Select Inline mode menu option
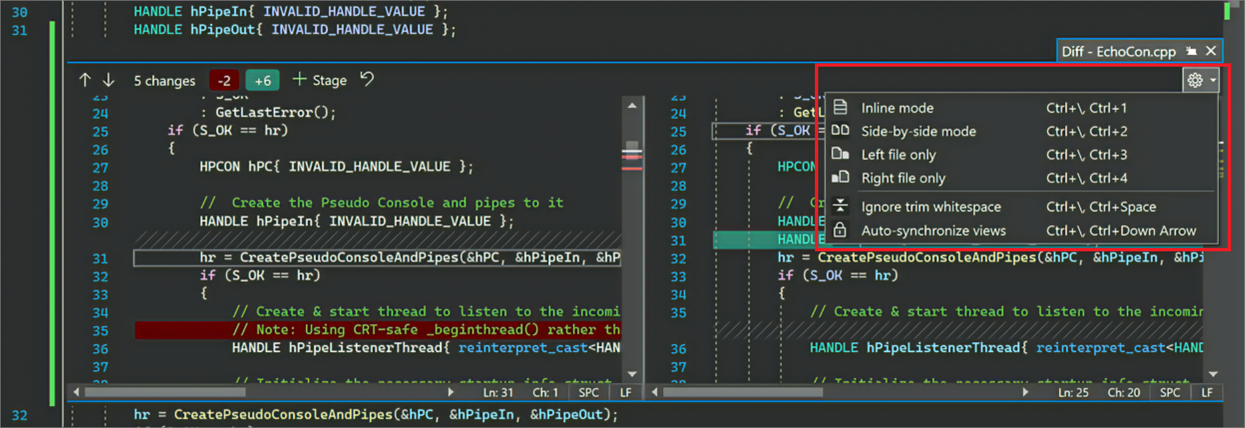1245x428 pixels. coord(897,108)
